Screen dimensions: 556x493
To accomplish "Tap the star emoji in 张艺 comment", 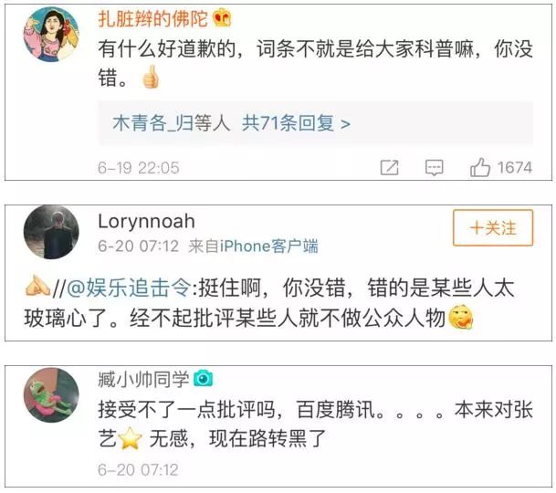I will tap(130, 438).
